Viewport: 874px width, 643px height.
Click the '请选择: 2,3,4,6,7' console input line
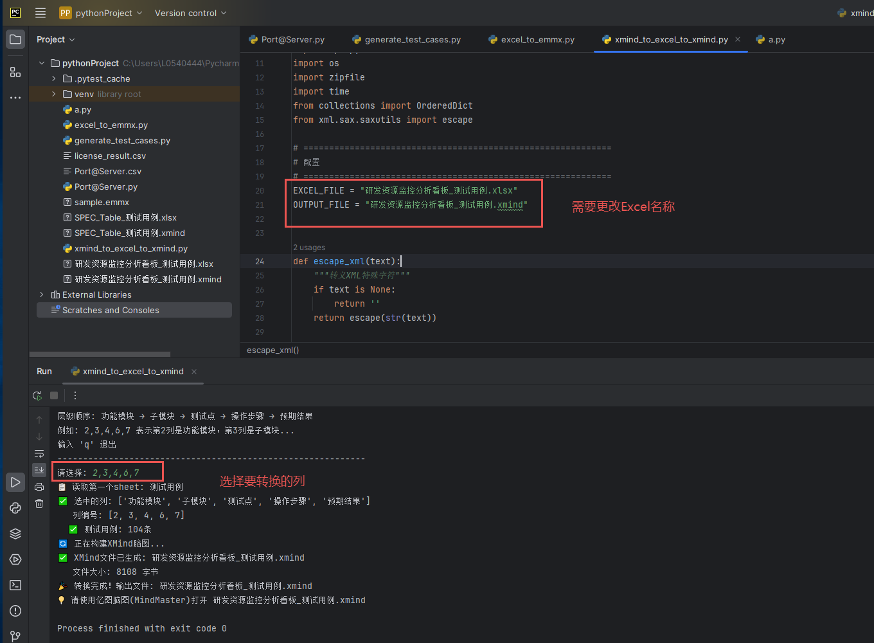[98, 473]
